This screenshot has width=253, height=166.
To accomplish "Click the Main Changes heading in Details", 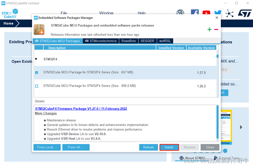I will [46, 113].
